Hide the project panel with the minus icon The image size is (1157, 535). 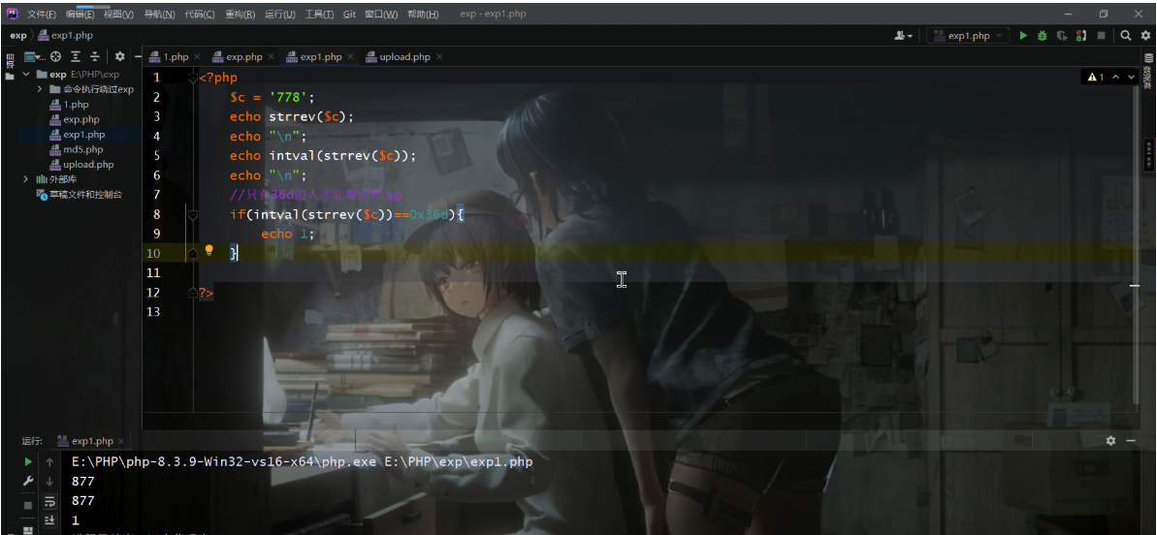click(x=138, y=57)
